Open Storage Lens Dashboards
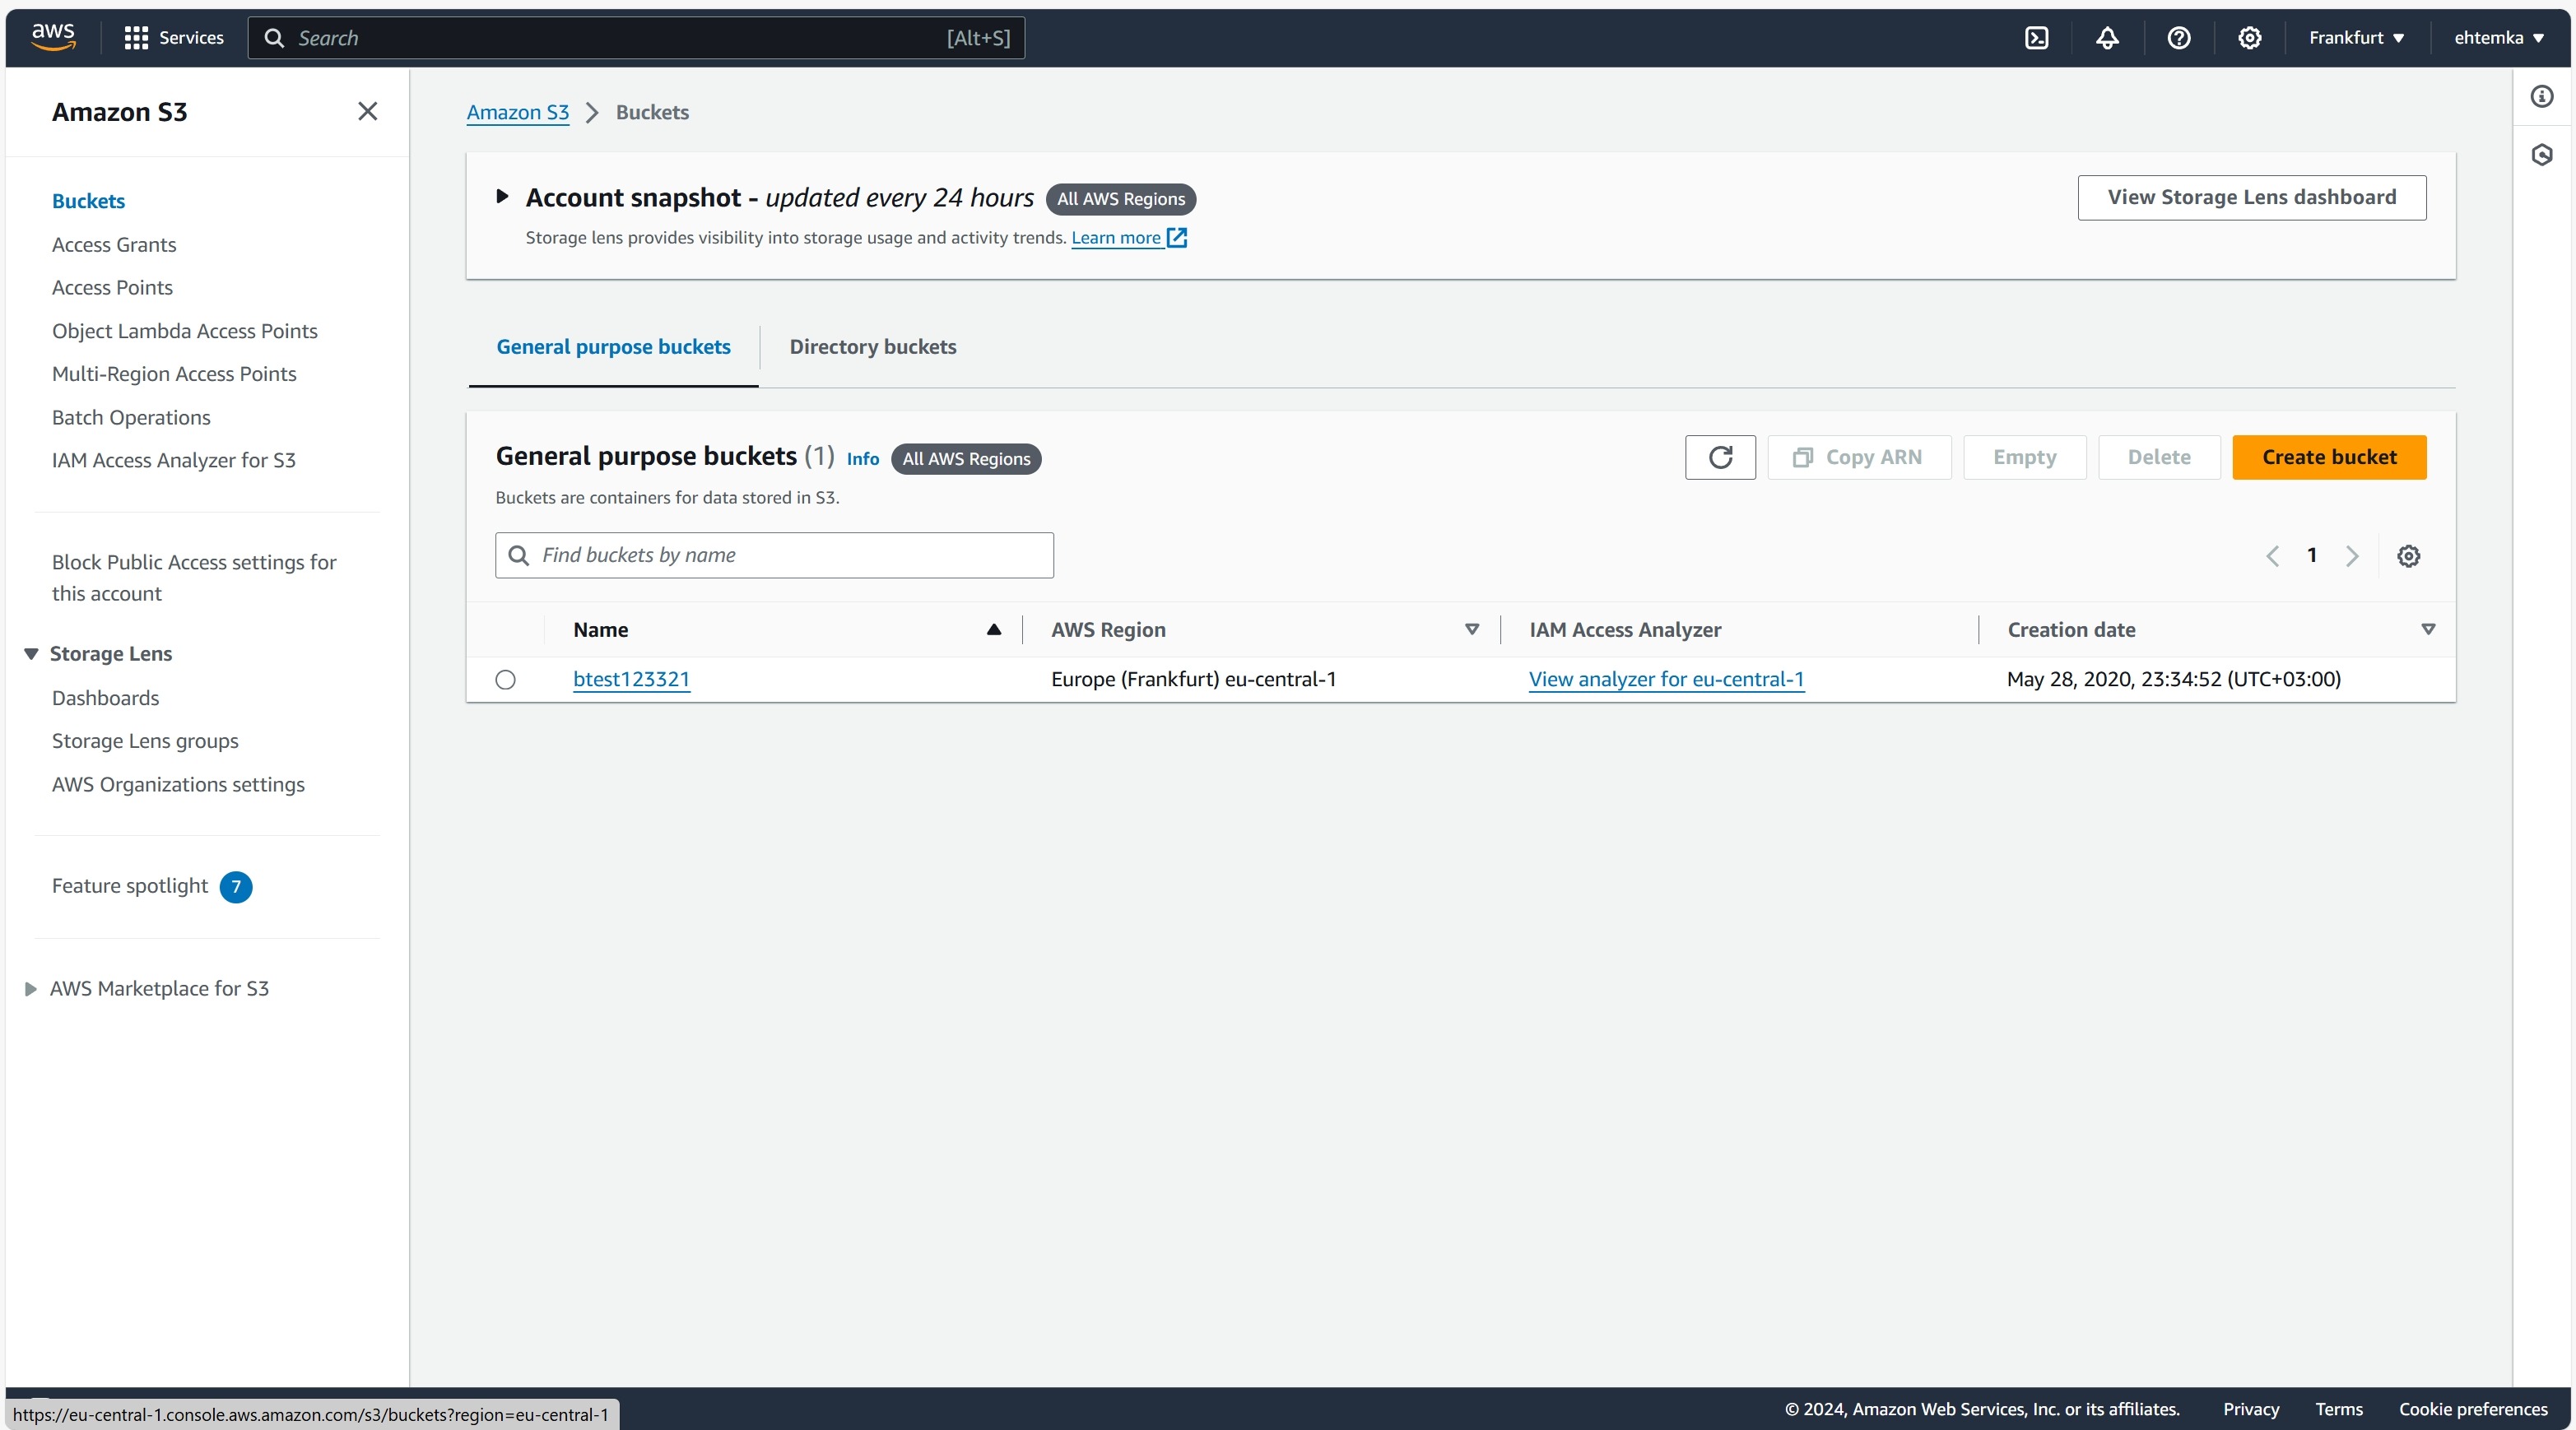Viewport: 2576px width, 1430px height. (x=105, y=698)
